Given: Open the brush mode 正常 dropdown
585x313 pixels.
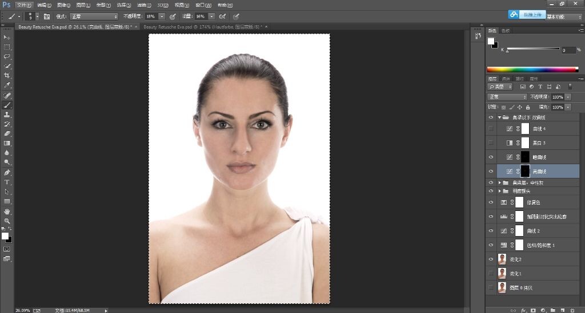Looking at the screenshot, I should (94, 17).
